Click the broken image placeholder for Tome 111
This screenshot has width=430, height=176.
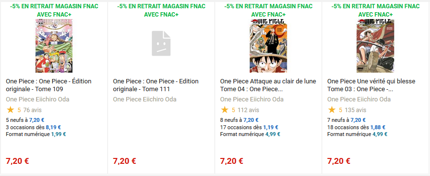coord(161,43)
